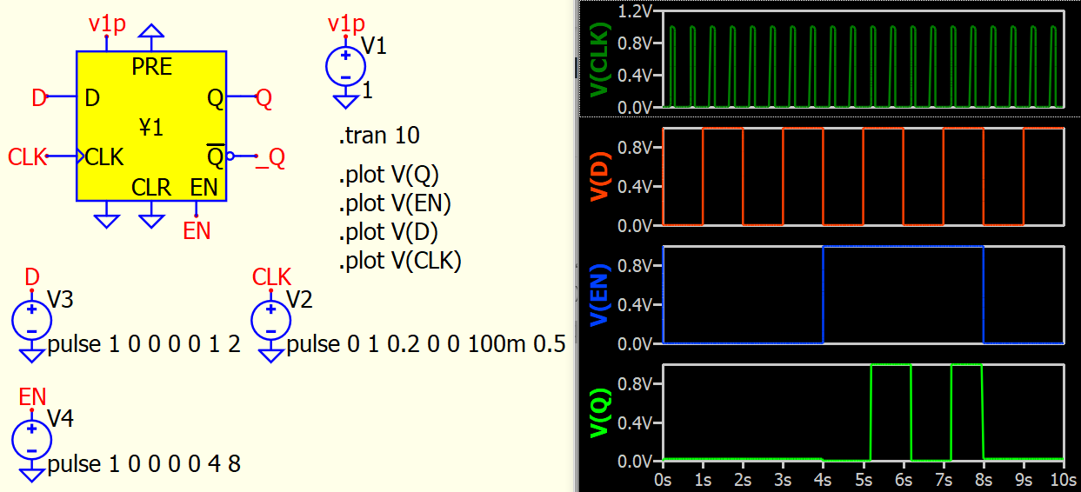
Task: Click the .plot V(EN) directive
Action: click(396, 203)
